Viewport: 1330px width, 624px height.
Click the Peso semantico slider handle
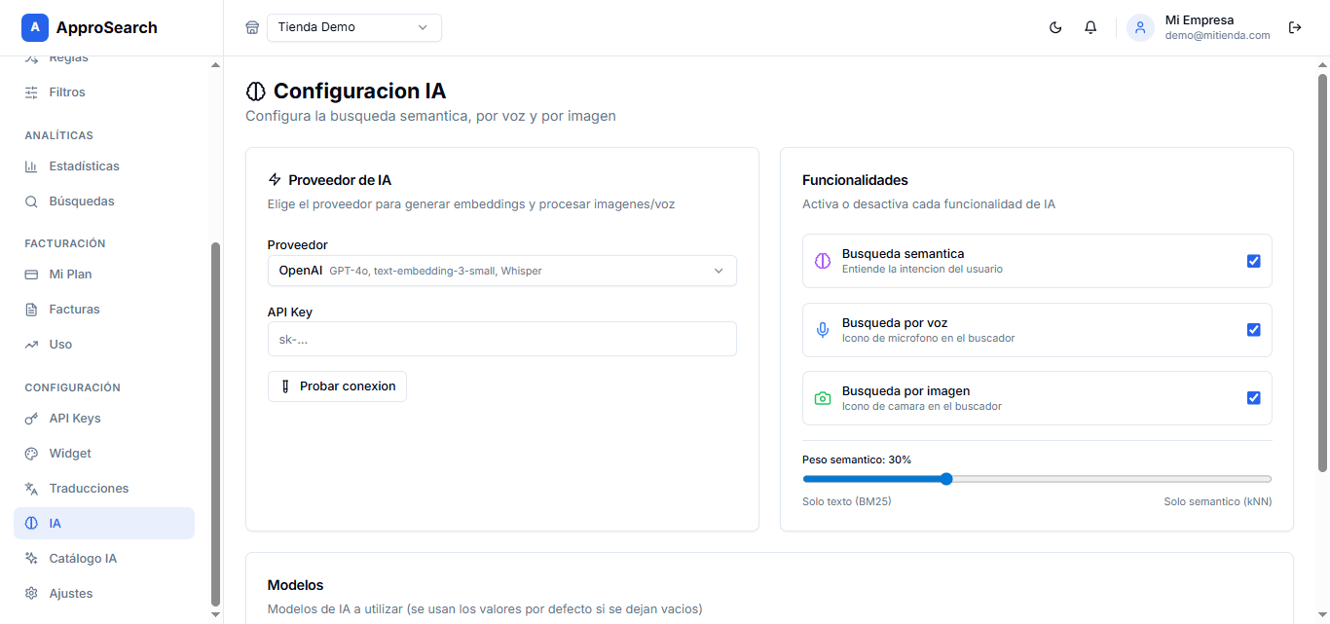point(946,479)
